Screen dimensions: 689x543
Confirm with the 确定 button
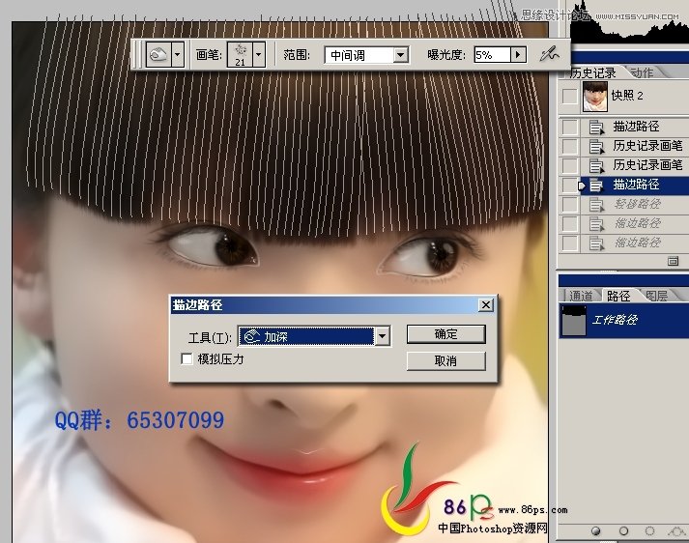click(446, 334)
